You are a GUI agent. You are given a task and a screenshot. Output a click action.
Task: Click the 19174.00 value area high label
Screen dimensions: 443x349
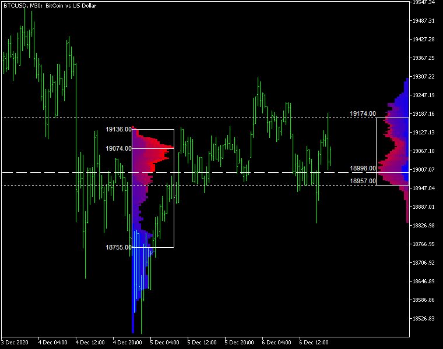pyautogui.click(x=363, y=113)
